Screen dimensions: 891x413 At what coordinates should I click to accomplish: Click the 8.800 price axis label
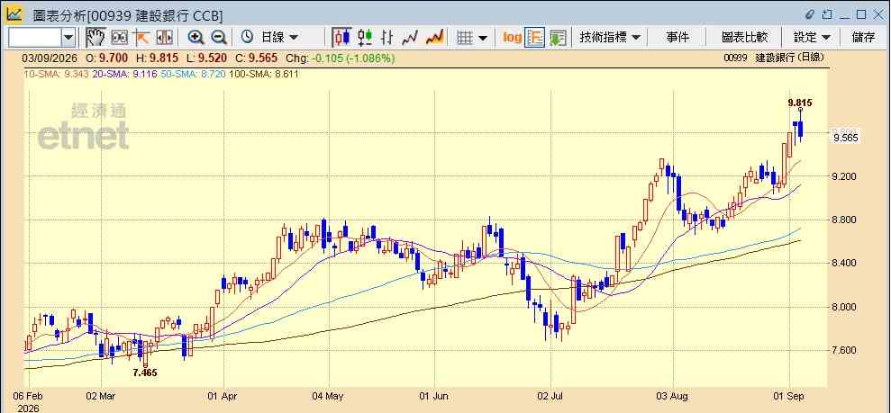pyautogui.click(x=844, y=220)
